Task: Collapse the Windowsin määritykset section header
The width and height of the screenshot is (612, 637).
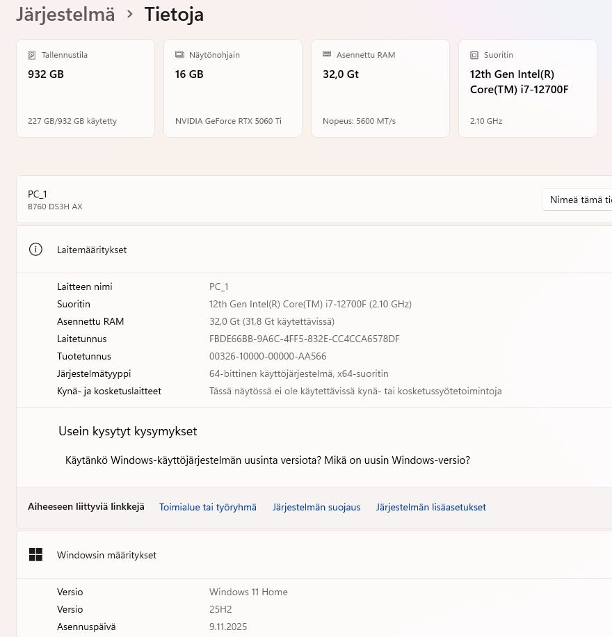Action: (x=313, y=555)
